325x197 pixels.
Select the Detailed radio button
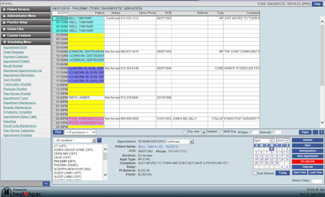(x=204, y=133)
